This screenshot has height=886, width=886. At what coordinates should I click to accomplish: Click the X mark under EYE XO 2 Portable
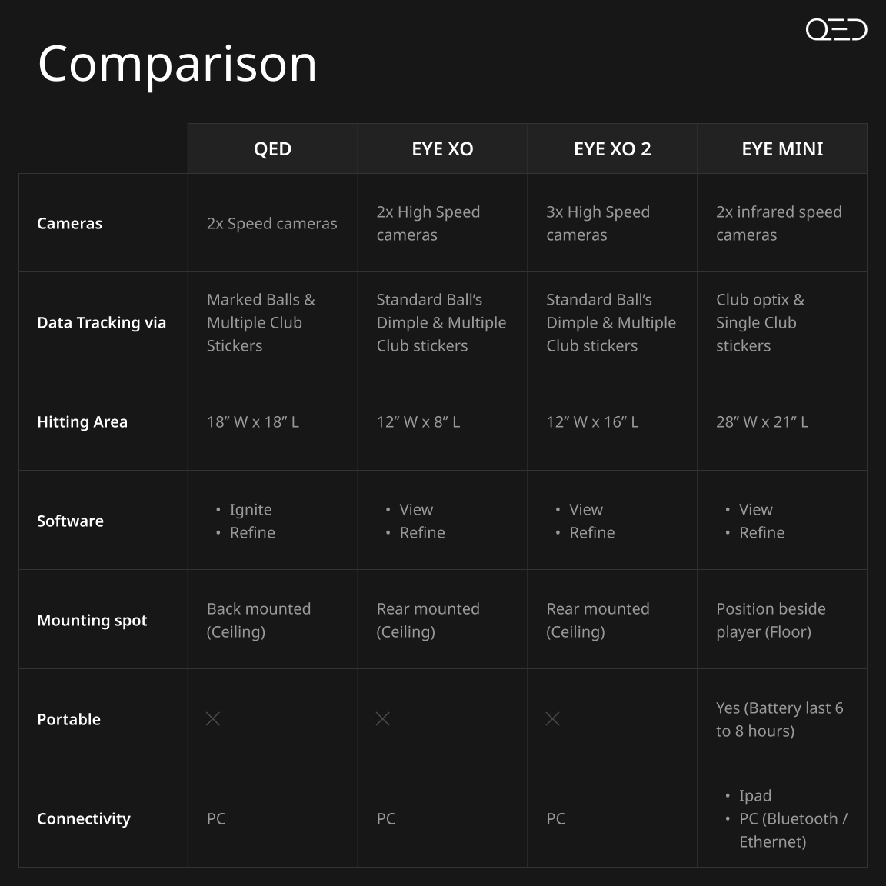coord(553,719)
